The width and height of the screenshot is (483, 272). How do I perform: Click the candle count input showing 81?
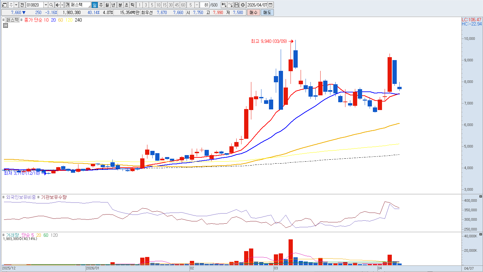click(x=205, y=5)
